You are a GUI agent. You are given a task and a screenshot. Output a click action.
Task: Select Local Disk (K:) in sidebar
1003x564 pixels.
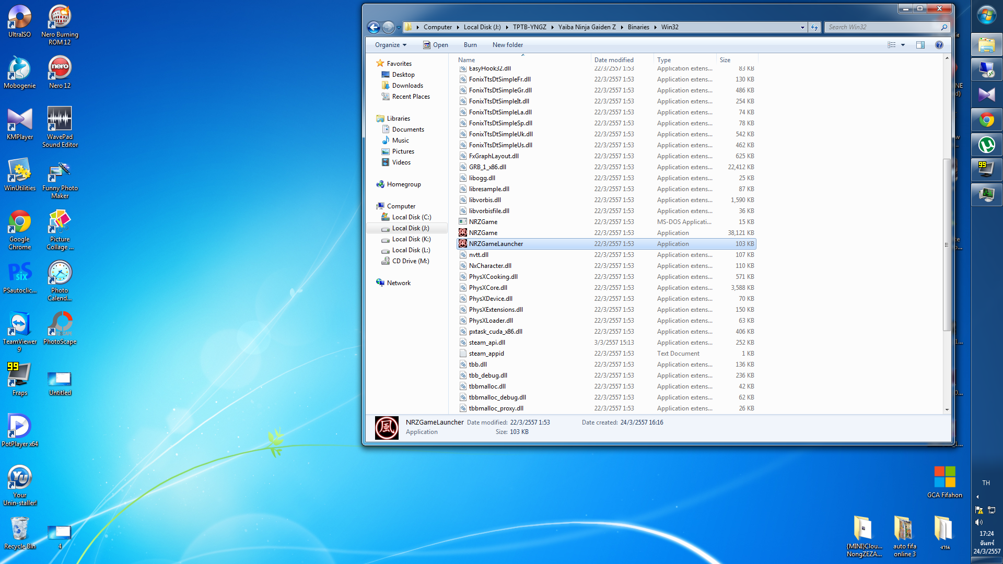click(411, 239)
